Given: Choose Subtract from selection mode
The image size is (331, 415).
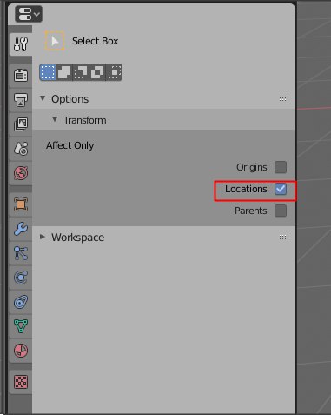Looking at the screenshot, I should [81, 72].
